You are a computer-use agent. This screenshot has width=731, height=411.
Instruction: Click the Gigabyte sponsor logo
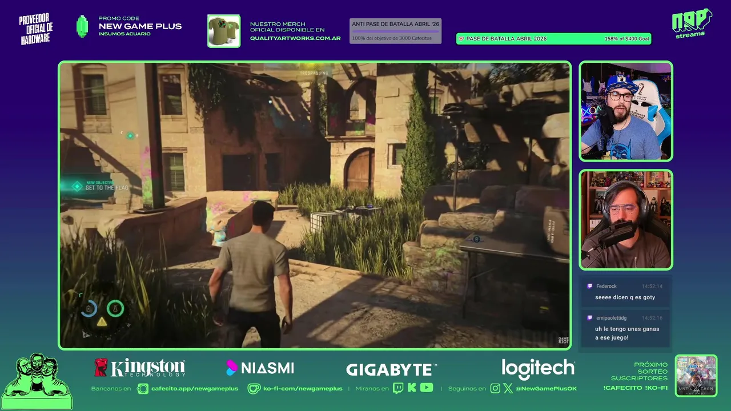[x=392, y=370]
